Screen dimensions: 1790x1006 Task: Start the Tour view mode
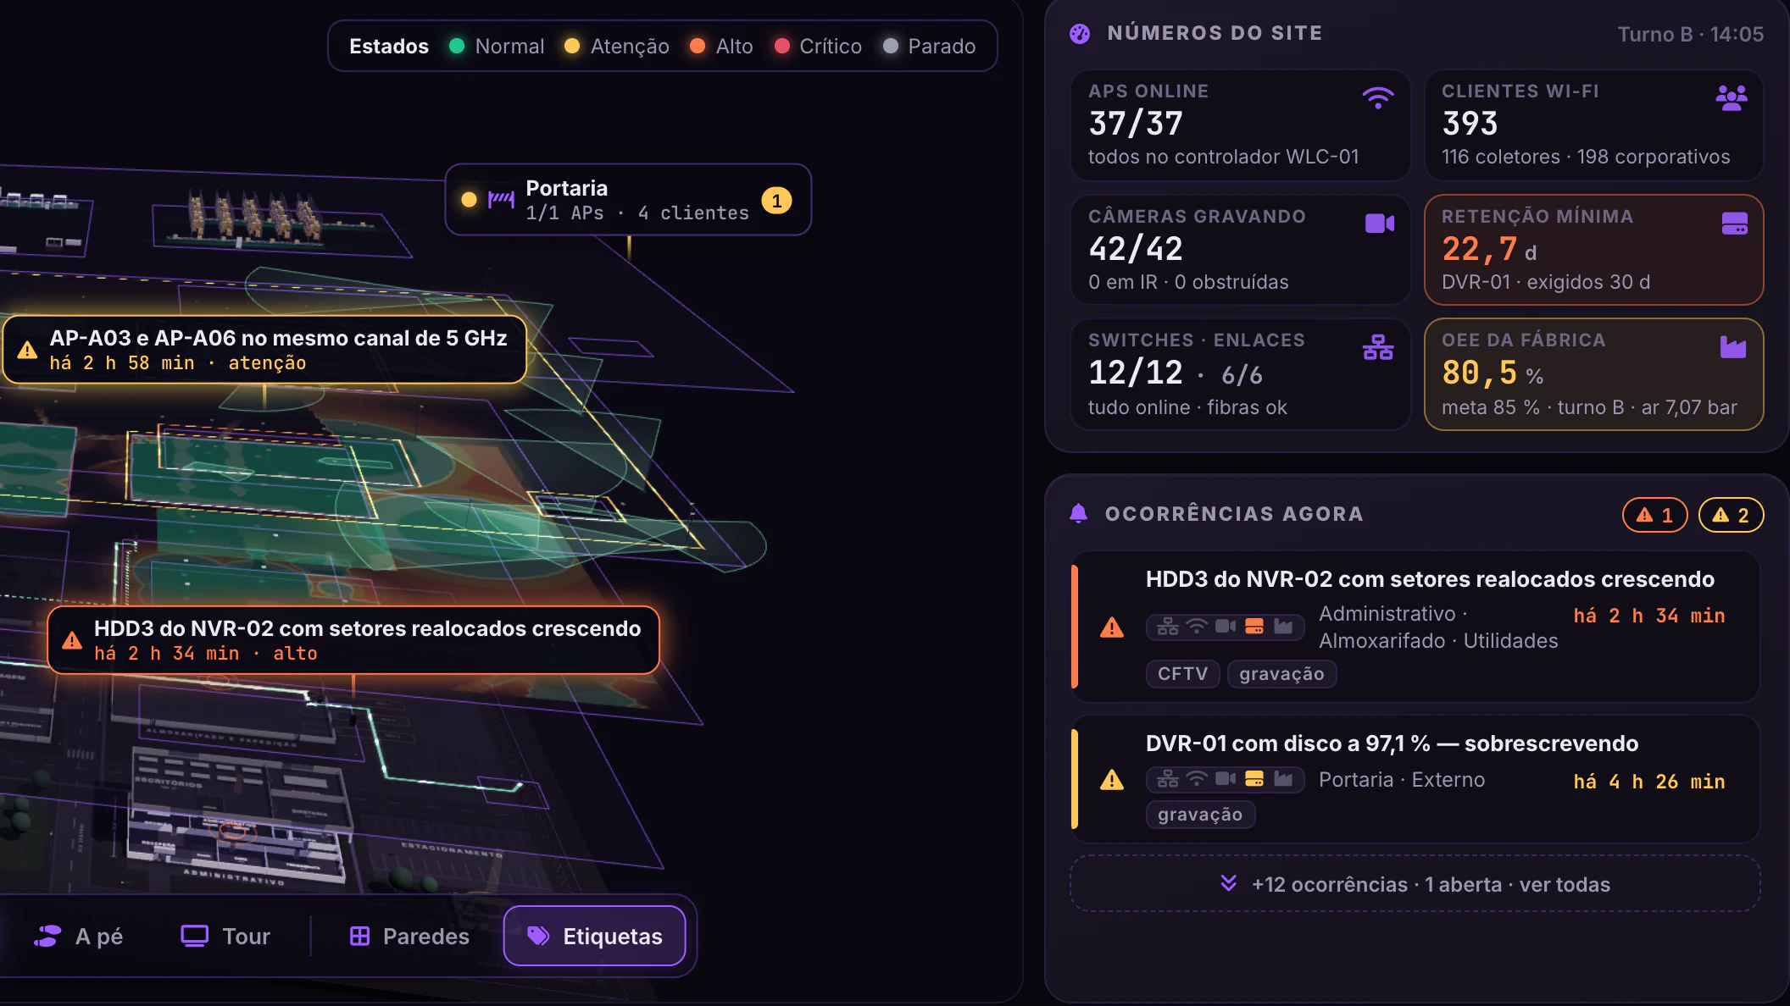[x=225, y=936]
